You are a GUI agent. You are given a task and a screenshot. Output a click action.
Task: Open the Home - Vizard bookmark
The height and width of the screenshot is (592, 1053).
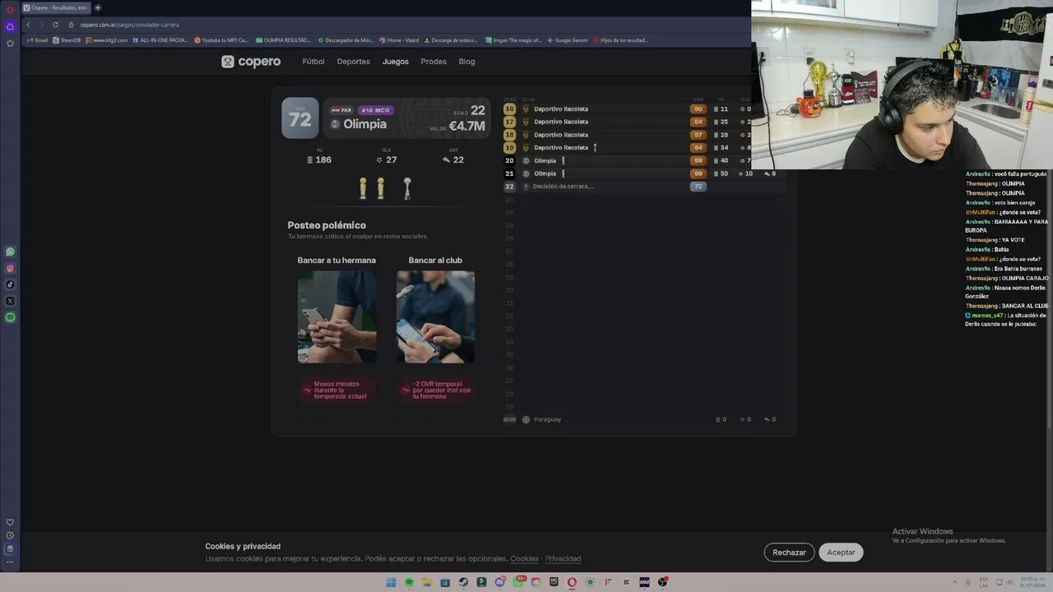[x=399, y=40]
